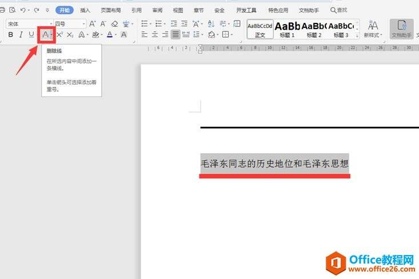The width and height of the screenshot is (419, 279).
Task: Align text right
Action: point(165,34)
